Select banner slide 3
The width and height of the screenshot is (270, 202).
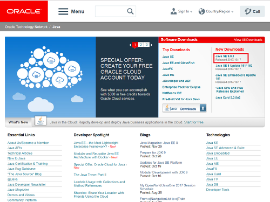pyautogui.click(x=147, y=45)
